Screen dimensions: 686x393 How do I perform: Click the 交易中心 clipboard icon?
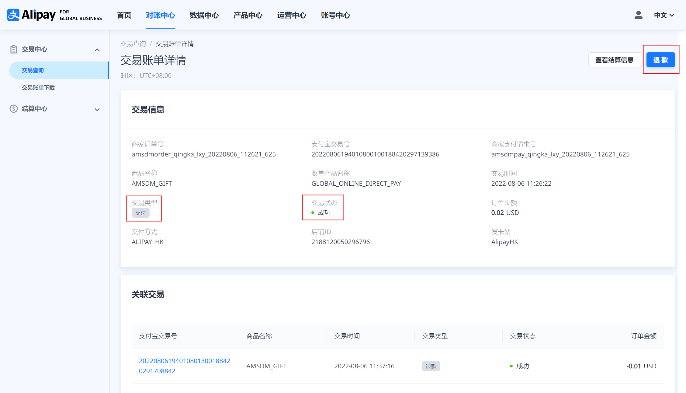(x=13, y=49)
